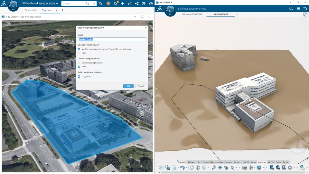Screen dimensions: 309x174
Task: Expand the Paste options dropdown arrow
Action: coord(178,168)
